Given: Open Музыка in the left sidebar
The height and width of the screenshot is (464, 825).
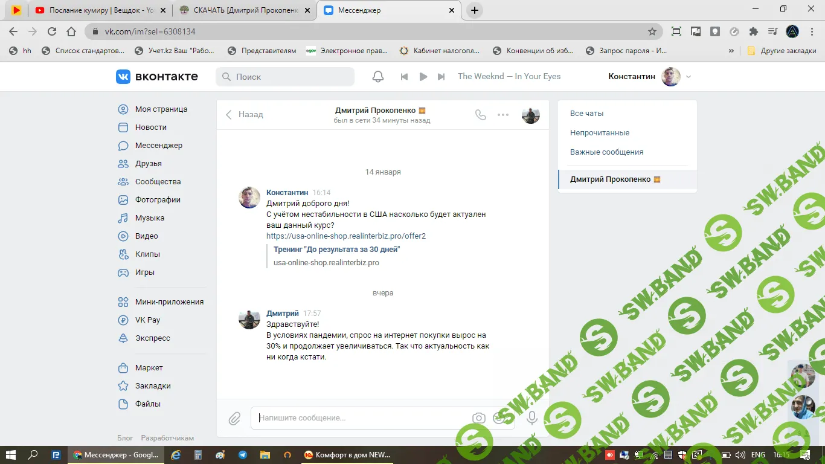Looking at the screenshot, I should (149, 218).
